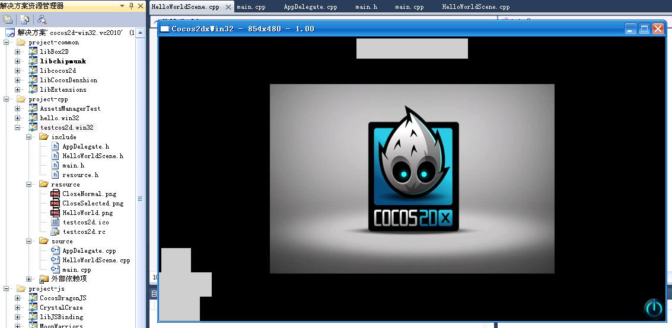The image size is (672, 328).
Task: Click the CocosDragonJS project icon
Action: [x=33, y=298]
